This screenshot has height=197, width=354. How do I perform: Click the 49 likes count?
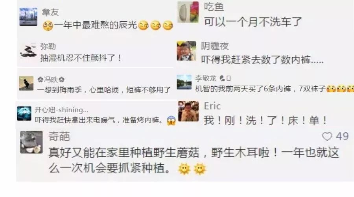[x=342, y=136]
